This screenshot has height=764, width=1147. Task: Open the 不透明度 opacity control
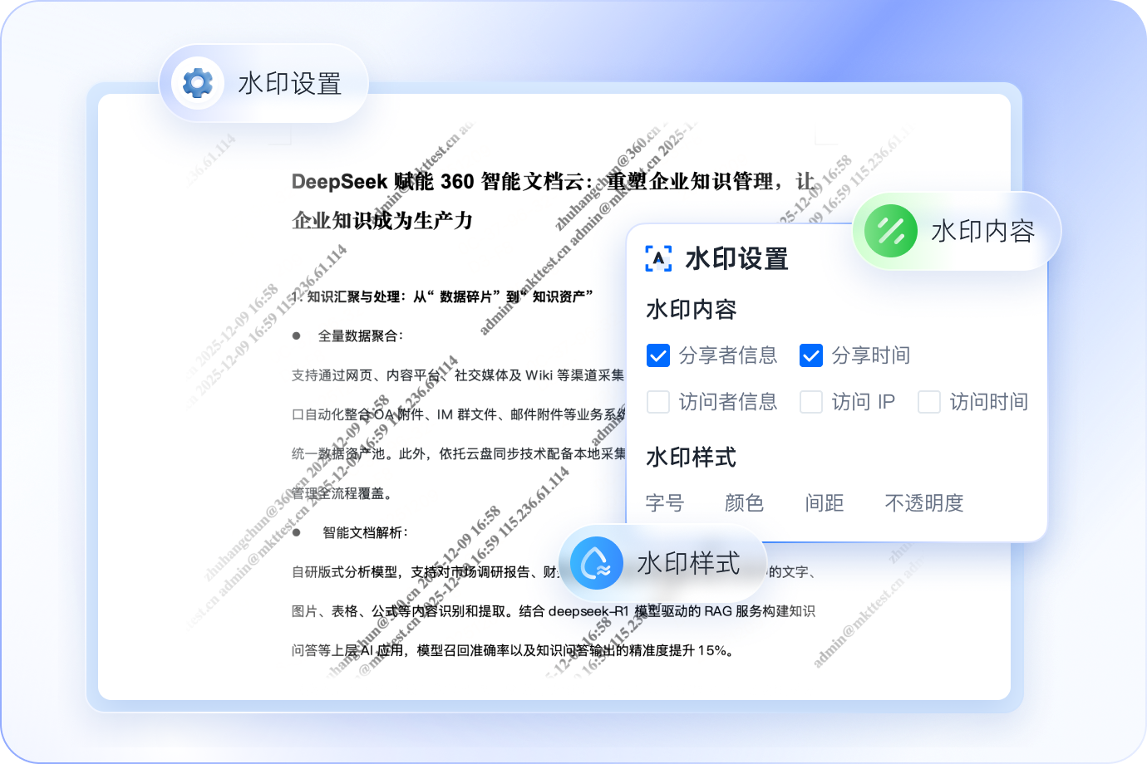tap(925, 503)
